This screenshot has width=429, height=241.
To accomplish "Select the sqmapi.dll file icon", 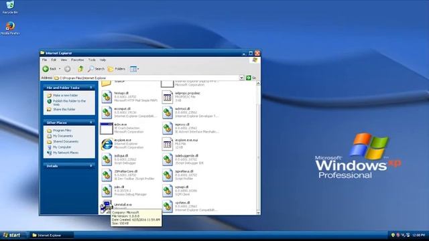I will point(167,191).
